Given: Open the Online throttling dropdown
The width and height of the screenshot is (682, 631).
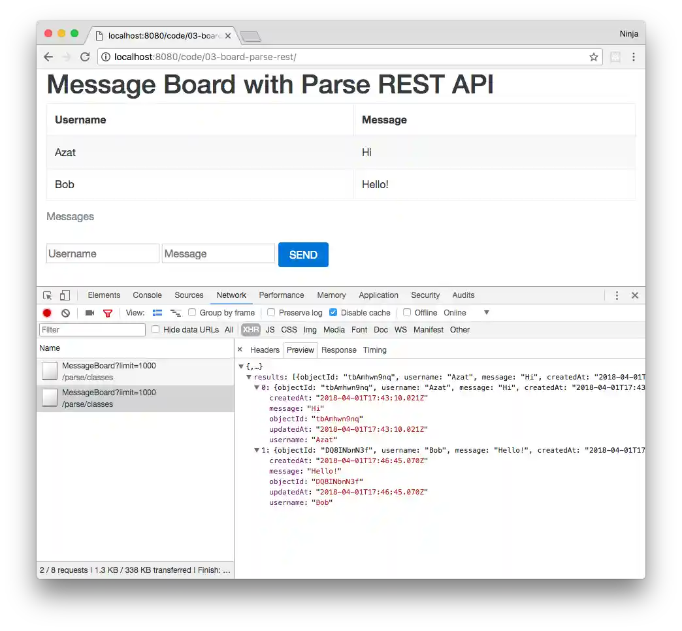Looking at the screenshot, I should coord(466,313).
